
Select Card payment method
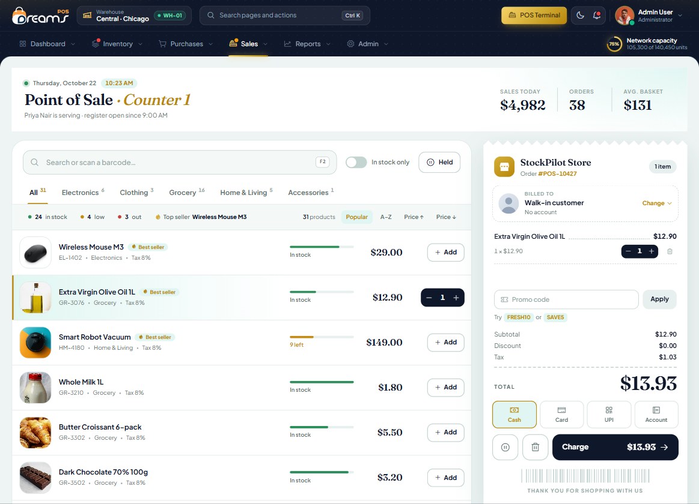click(562, 415)
